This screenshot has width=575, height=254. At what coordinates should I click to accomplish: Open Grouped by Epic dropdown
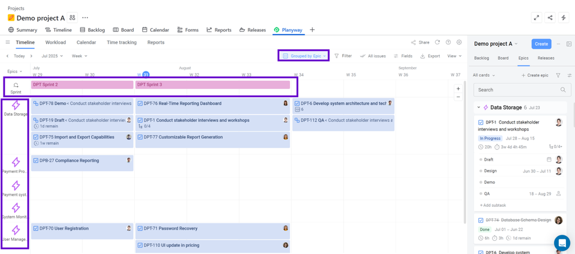[304, 56]
